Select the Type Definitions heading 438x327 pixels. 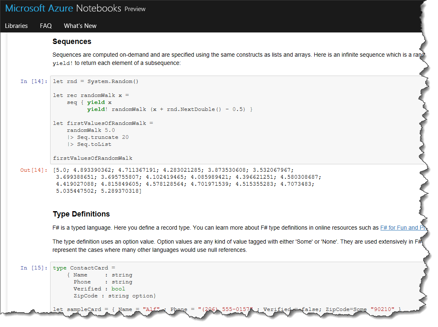[81, 214]
